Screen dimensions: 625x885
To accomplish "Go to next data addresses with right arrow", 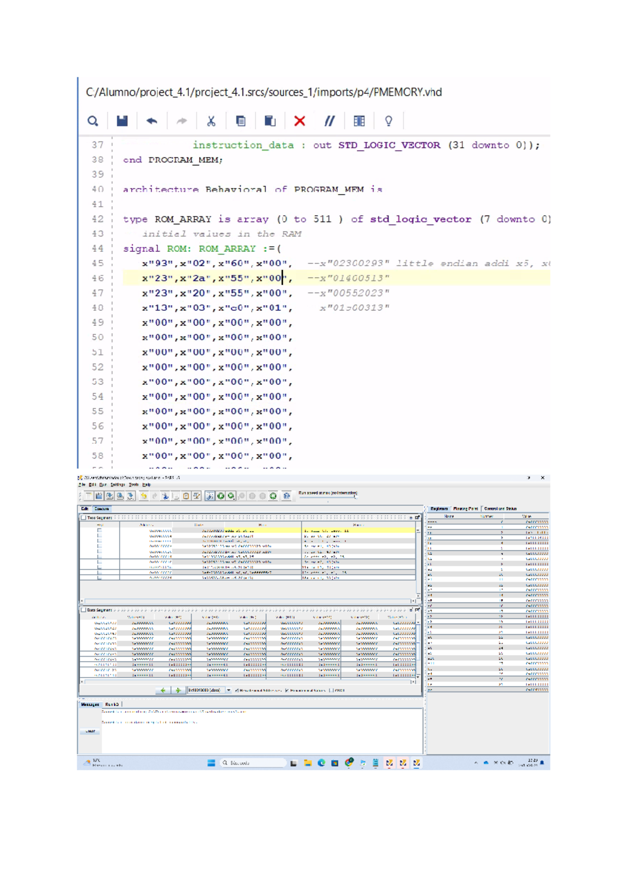I will point(178,690).
